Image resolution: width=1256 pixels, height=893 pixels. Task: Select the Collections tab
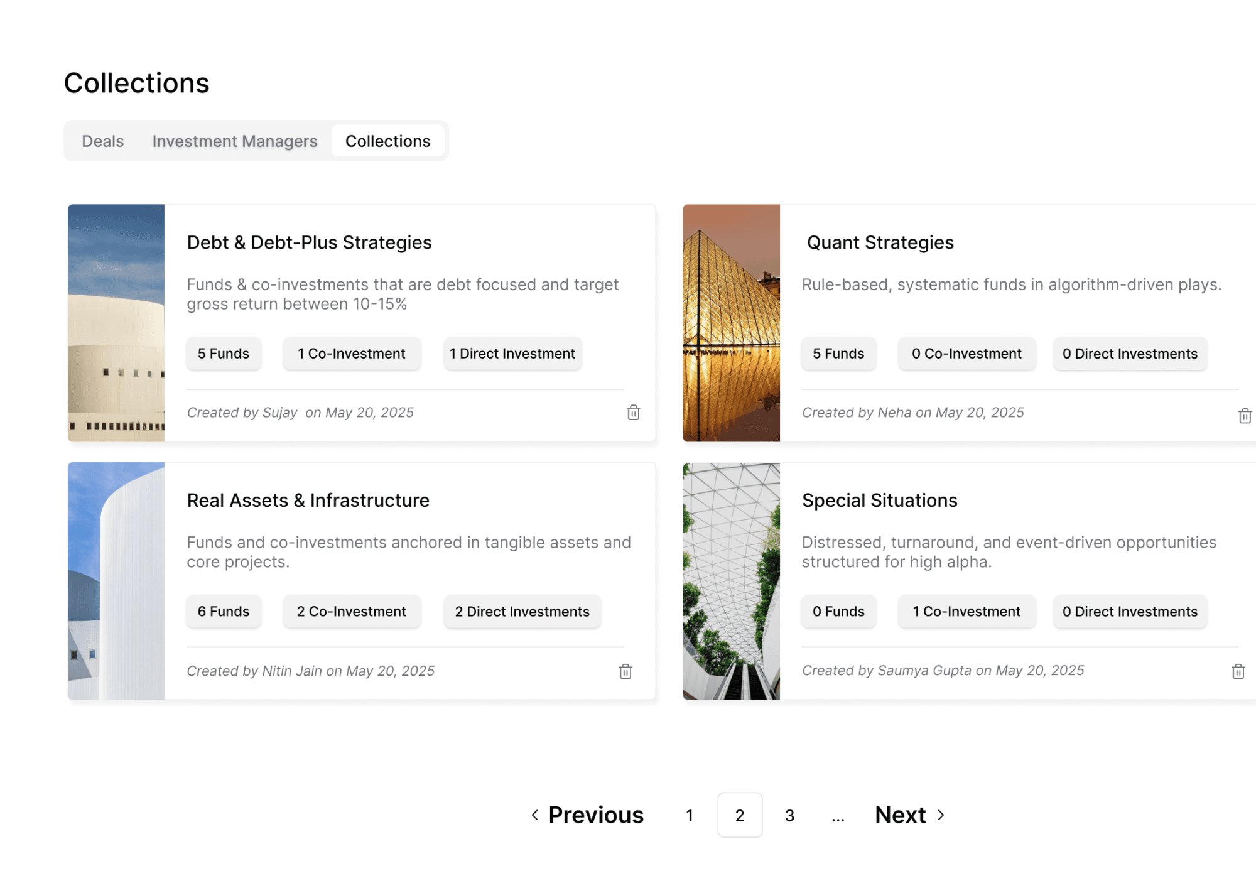[x=388, y=141]
